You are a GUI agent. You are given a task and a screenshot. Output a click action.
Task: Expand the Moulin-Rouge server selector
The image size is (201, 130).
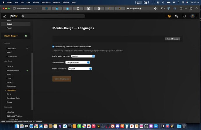(11, 36)
